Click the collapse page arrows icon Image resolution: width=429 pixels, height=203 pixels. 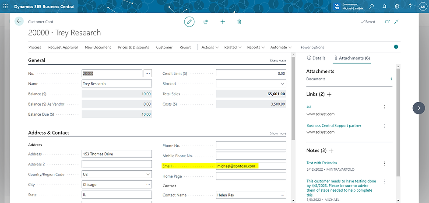396,21
